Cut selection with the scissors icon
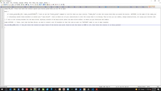The height and width of the screenshot is (91, 161). 15,5
